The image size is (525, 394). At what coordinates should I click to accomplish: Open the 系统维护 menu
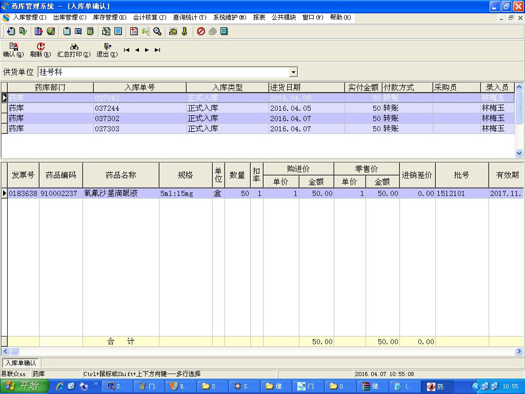230,17
